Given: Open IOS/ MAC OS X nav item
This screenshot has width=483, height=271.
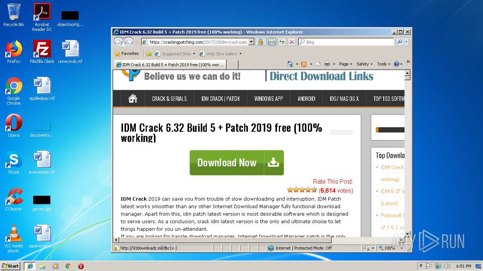Looking at the screenshot, I should 344,99.
